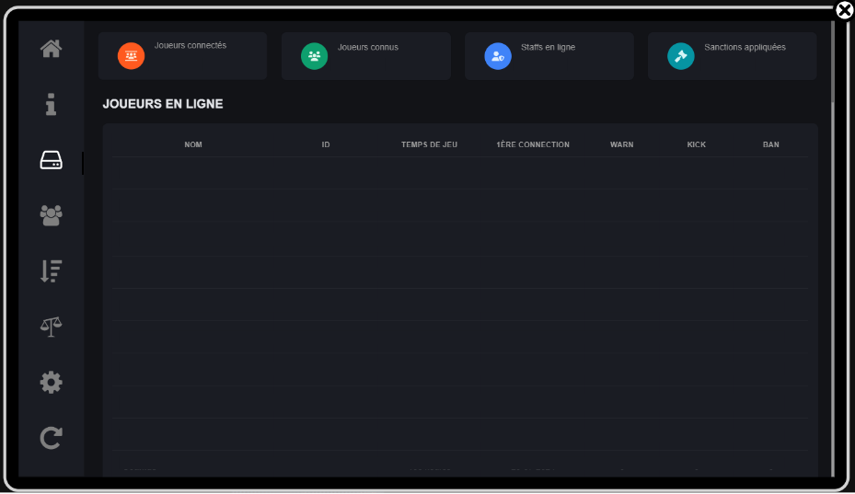The image size is (855, 494).
Task: Click the WARN column header
Action: 622,144
